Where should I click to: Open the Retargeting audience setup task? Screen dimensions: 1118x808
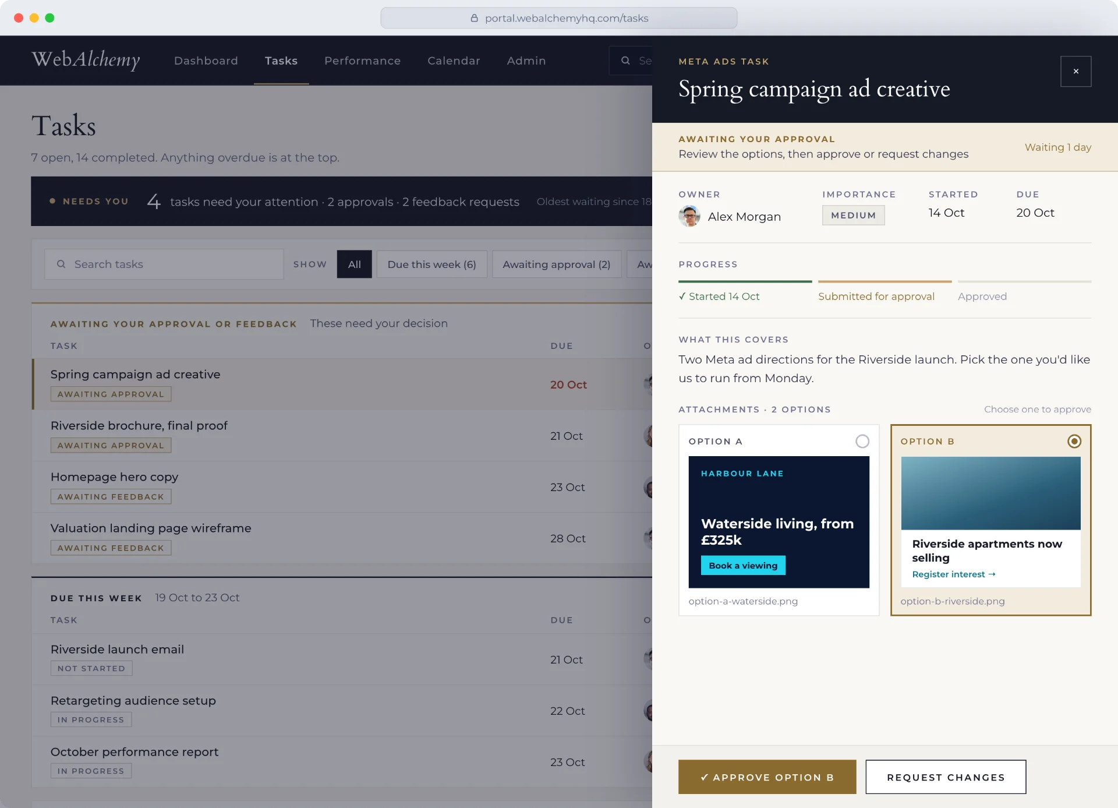[342, 710]
